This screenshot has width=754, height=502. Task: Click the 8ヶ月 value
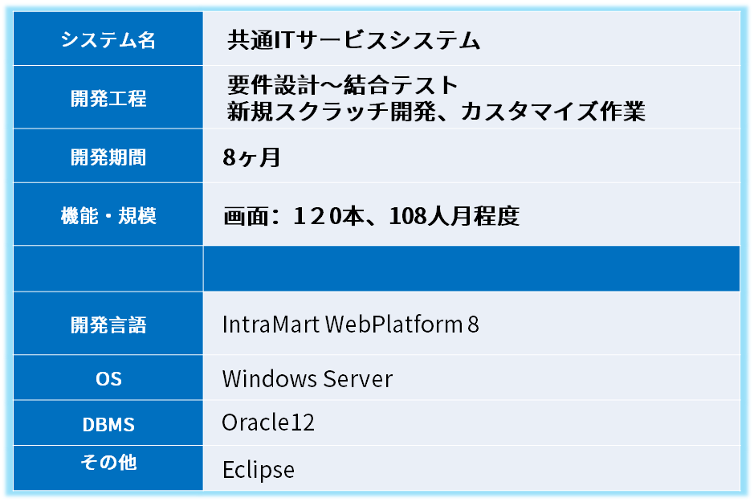click(x=251, y=157)
